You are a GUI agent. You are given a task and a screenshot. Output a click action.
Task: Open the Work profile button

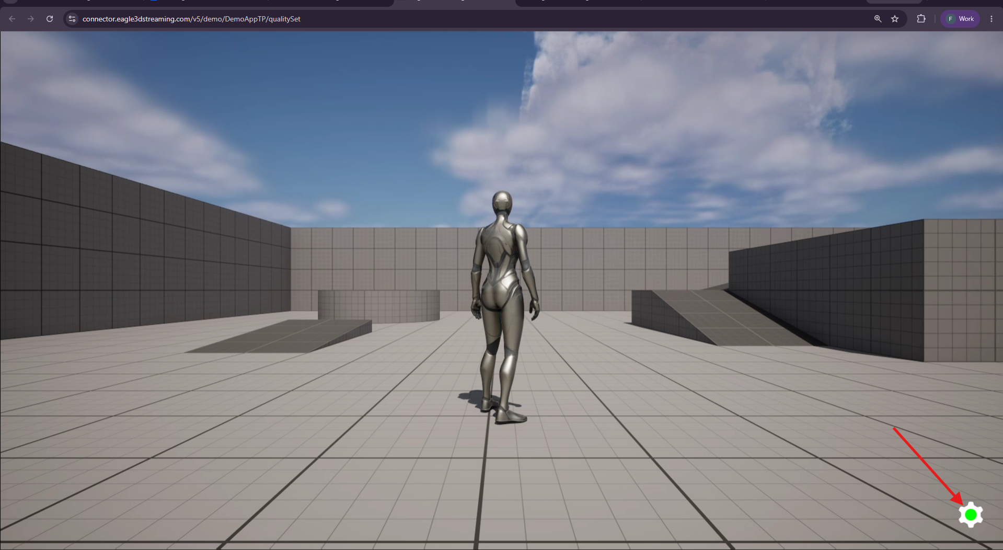tap(960, 19)
